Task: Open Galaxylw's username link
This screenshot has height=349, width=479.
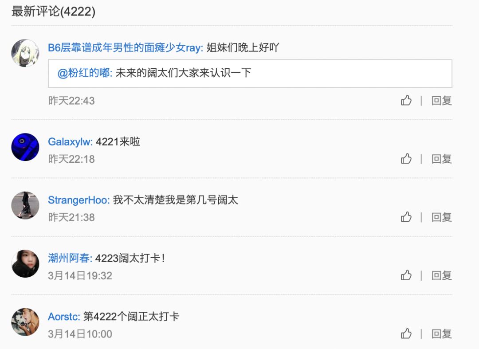Action: (x=70, y=141)
